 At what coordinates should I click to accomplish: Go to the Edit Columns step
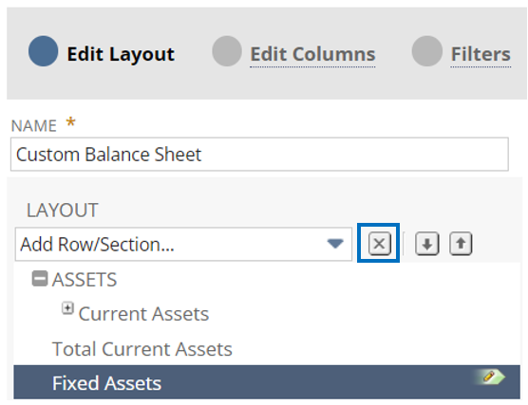[312, 54]
